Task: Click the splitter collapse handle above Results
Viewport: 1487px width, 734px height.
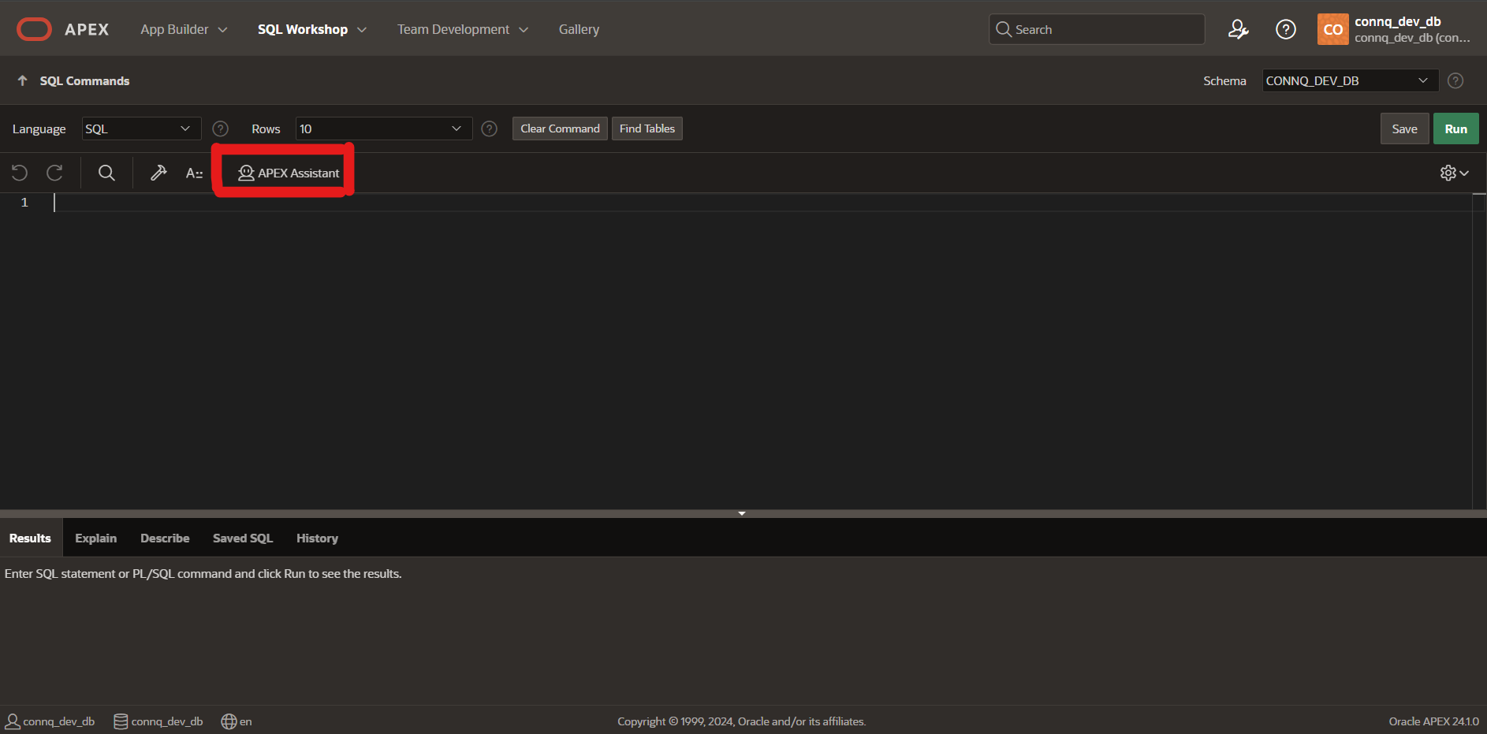Action: (x=741, y=513)
